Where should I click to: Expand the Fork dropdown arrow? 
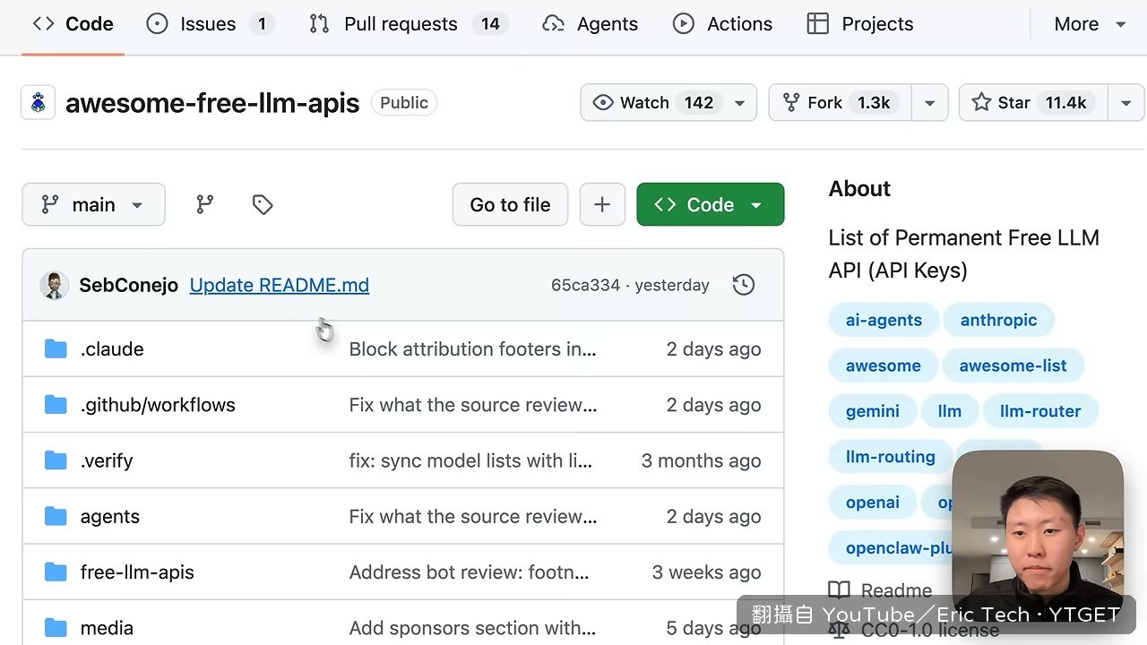[930, 102]
